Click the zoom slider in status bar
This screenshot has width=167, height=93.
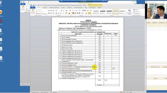pos(138,92)
